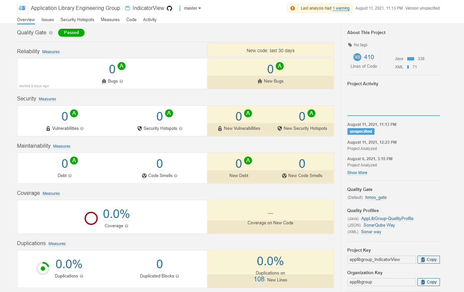464x292 pixels.
Task: Click the unspecified version tag
Action: (x=361, y=131)
